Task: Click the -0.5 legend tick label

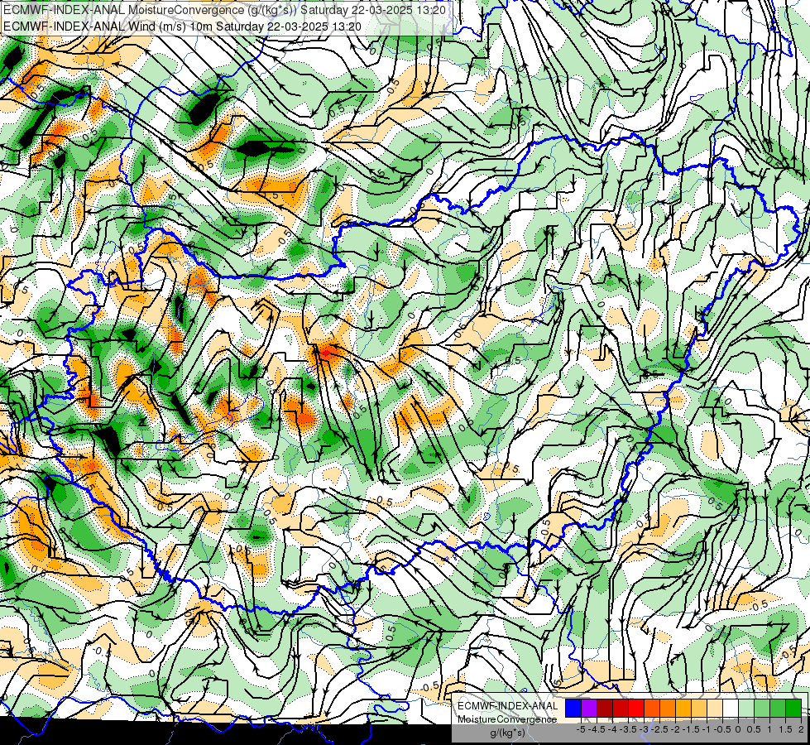Action: click(722, 729)
